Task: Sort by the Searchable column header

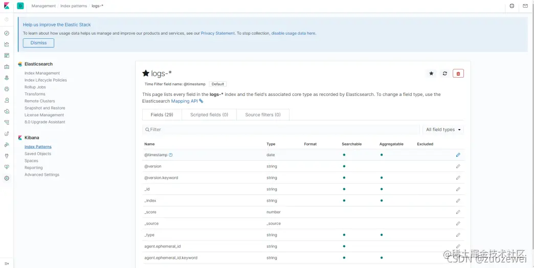Action: (x=352, y=144)
